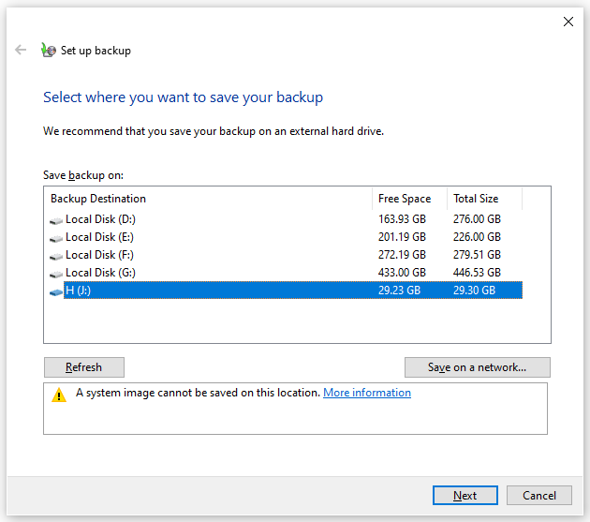This screenshot has width=590, height=522.
Task: Sort by Backup Destination column header
Action: (x=209, y=199)
